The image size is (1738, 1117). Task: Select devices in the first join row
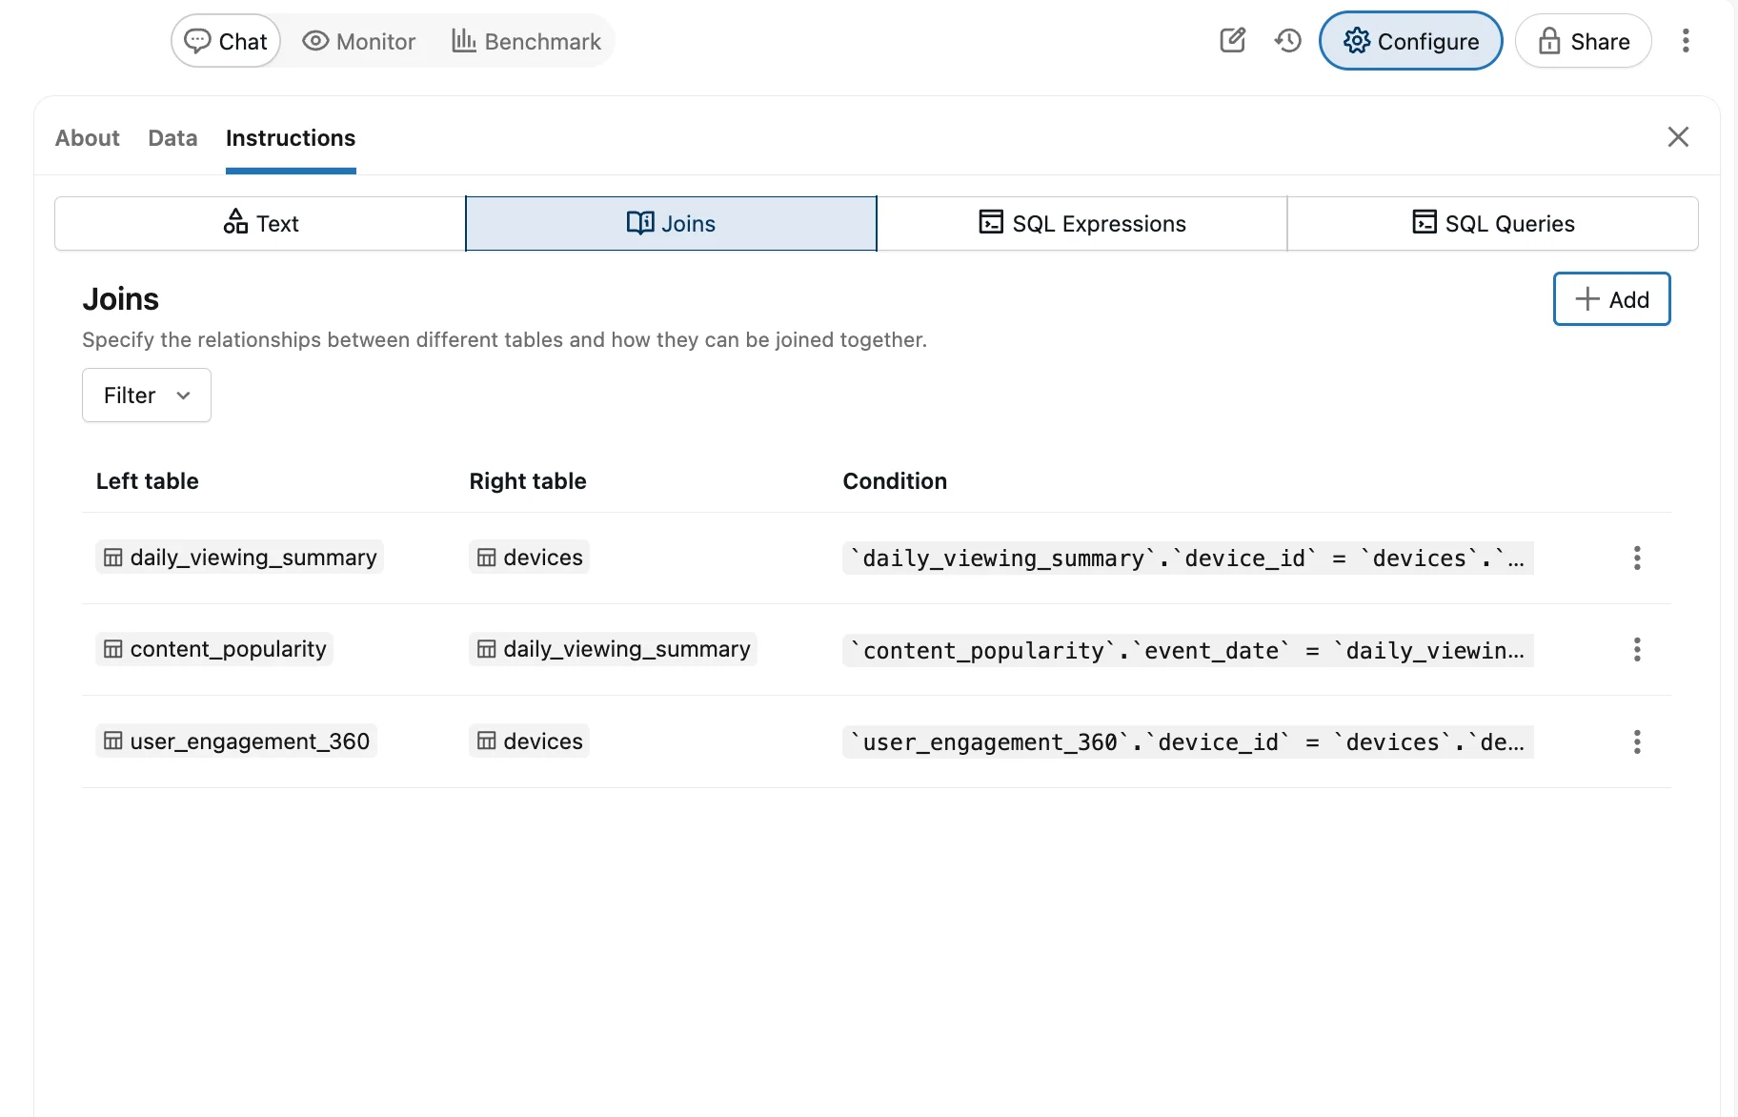(x=529, y=558)
